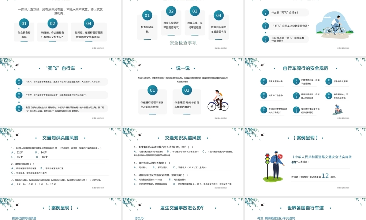The width and height of the screenshot is (366, 220).
Task: Click the 自行车骑行的安全规范 slide title
Action: coord(305,68)
